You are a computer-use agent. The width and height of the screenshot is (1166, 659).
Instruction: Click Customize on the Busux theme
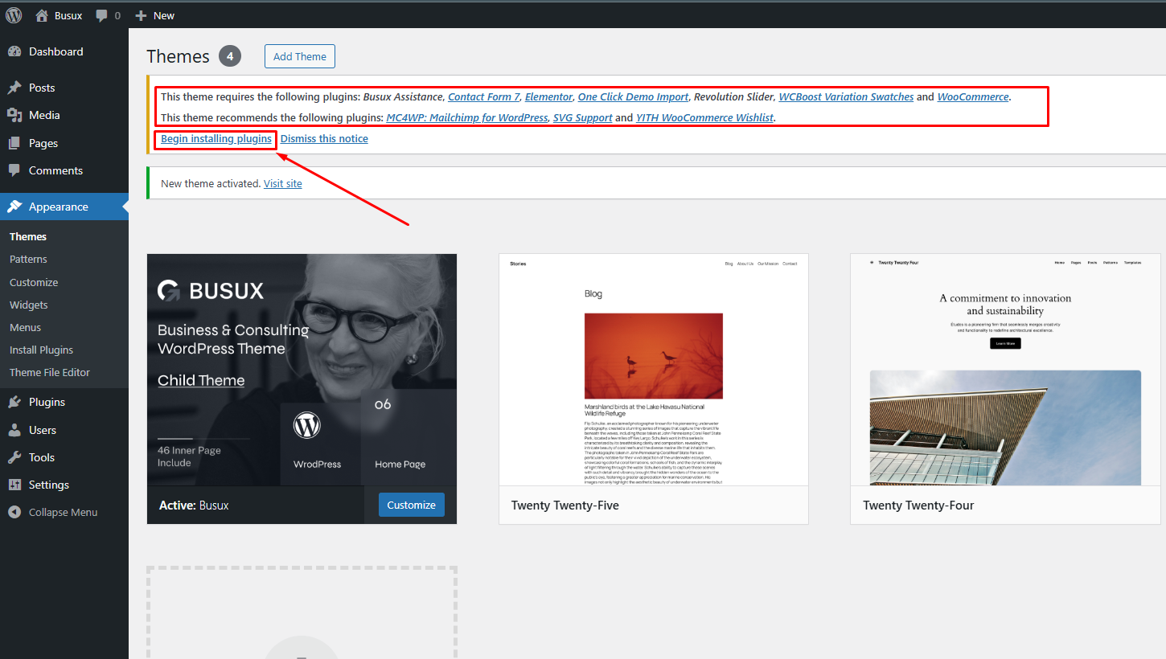pos(411,505)
